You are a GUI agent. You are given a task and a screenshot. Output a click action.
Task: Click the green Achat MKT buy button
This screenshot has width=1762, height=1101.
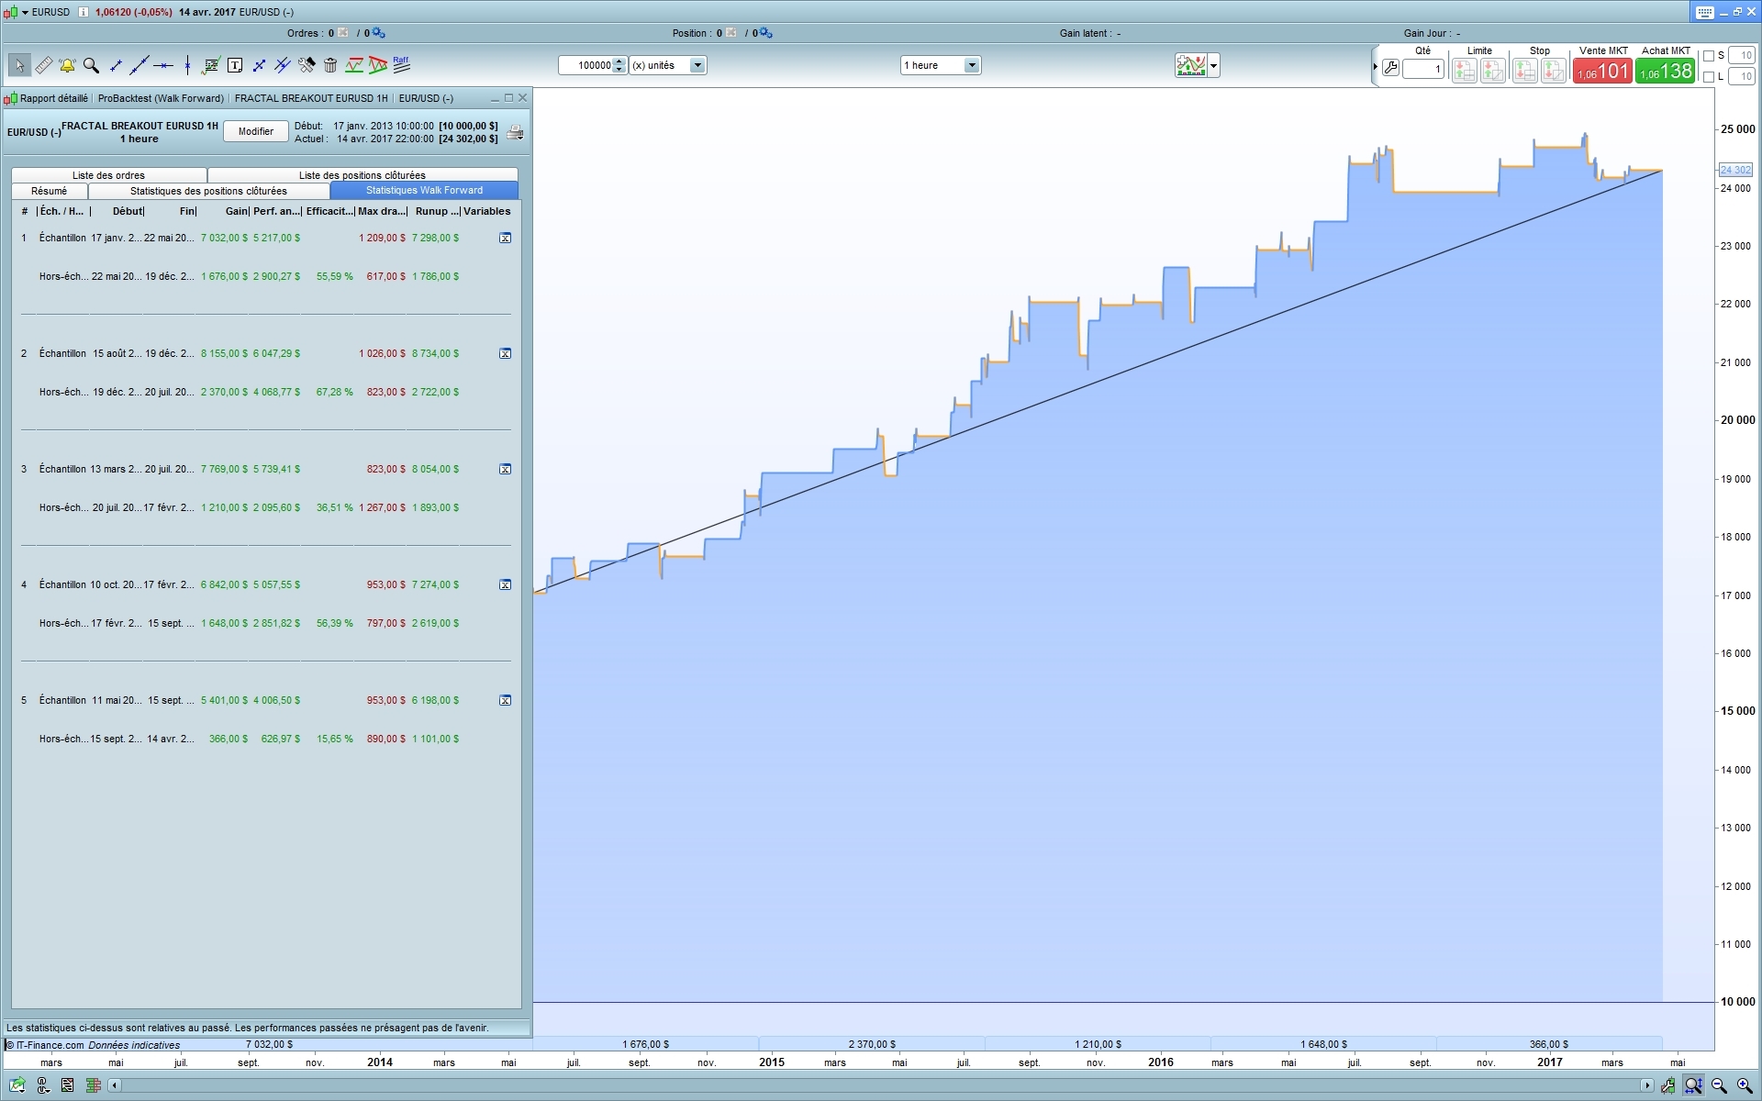(x=1665, y=71)
